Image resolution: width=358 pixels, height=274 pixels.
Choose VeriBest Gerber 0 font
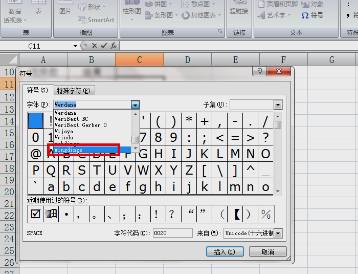(93, 125)
